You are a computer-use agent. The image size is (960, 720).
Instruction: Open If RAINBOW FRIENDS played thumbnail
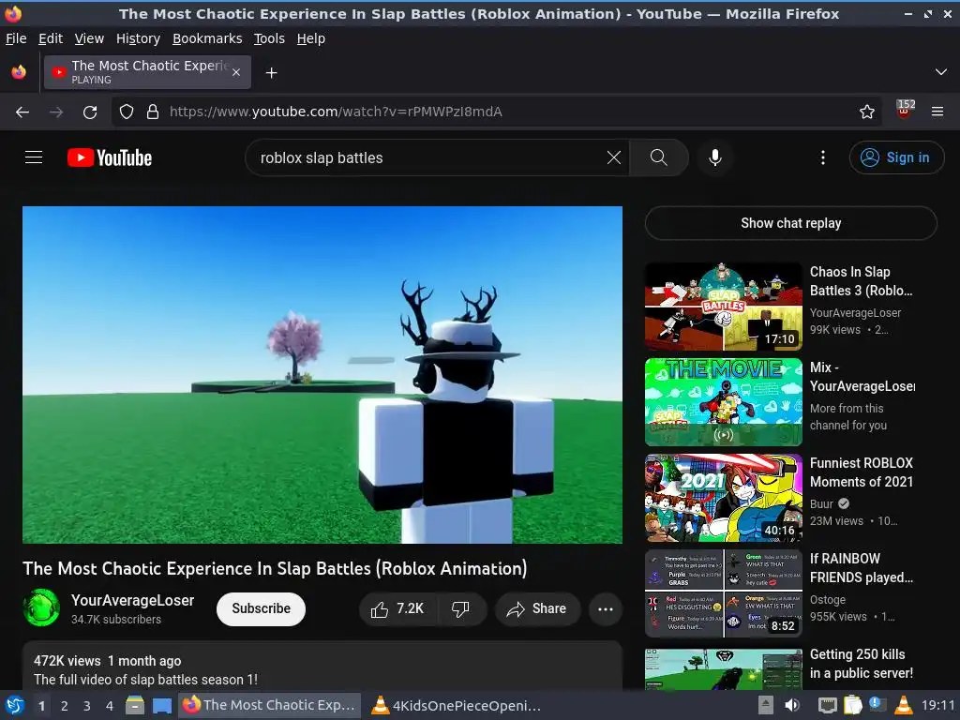tap(723, 593)
